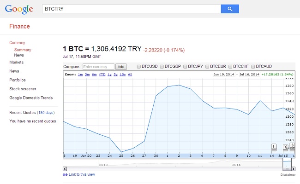Select the YTD zoom range
Screen dimensions: 300x184
click(x=102, y=75)
